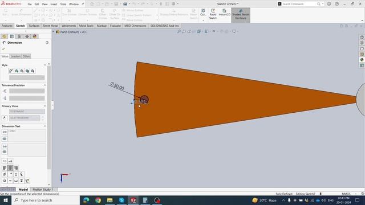365x205 pixels.
Task: Toggle Rapid Sketch mode
Action: pos(213,14)
